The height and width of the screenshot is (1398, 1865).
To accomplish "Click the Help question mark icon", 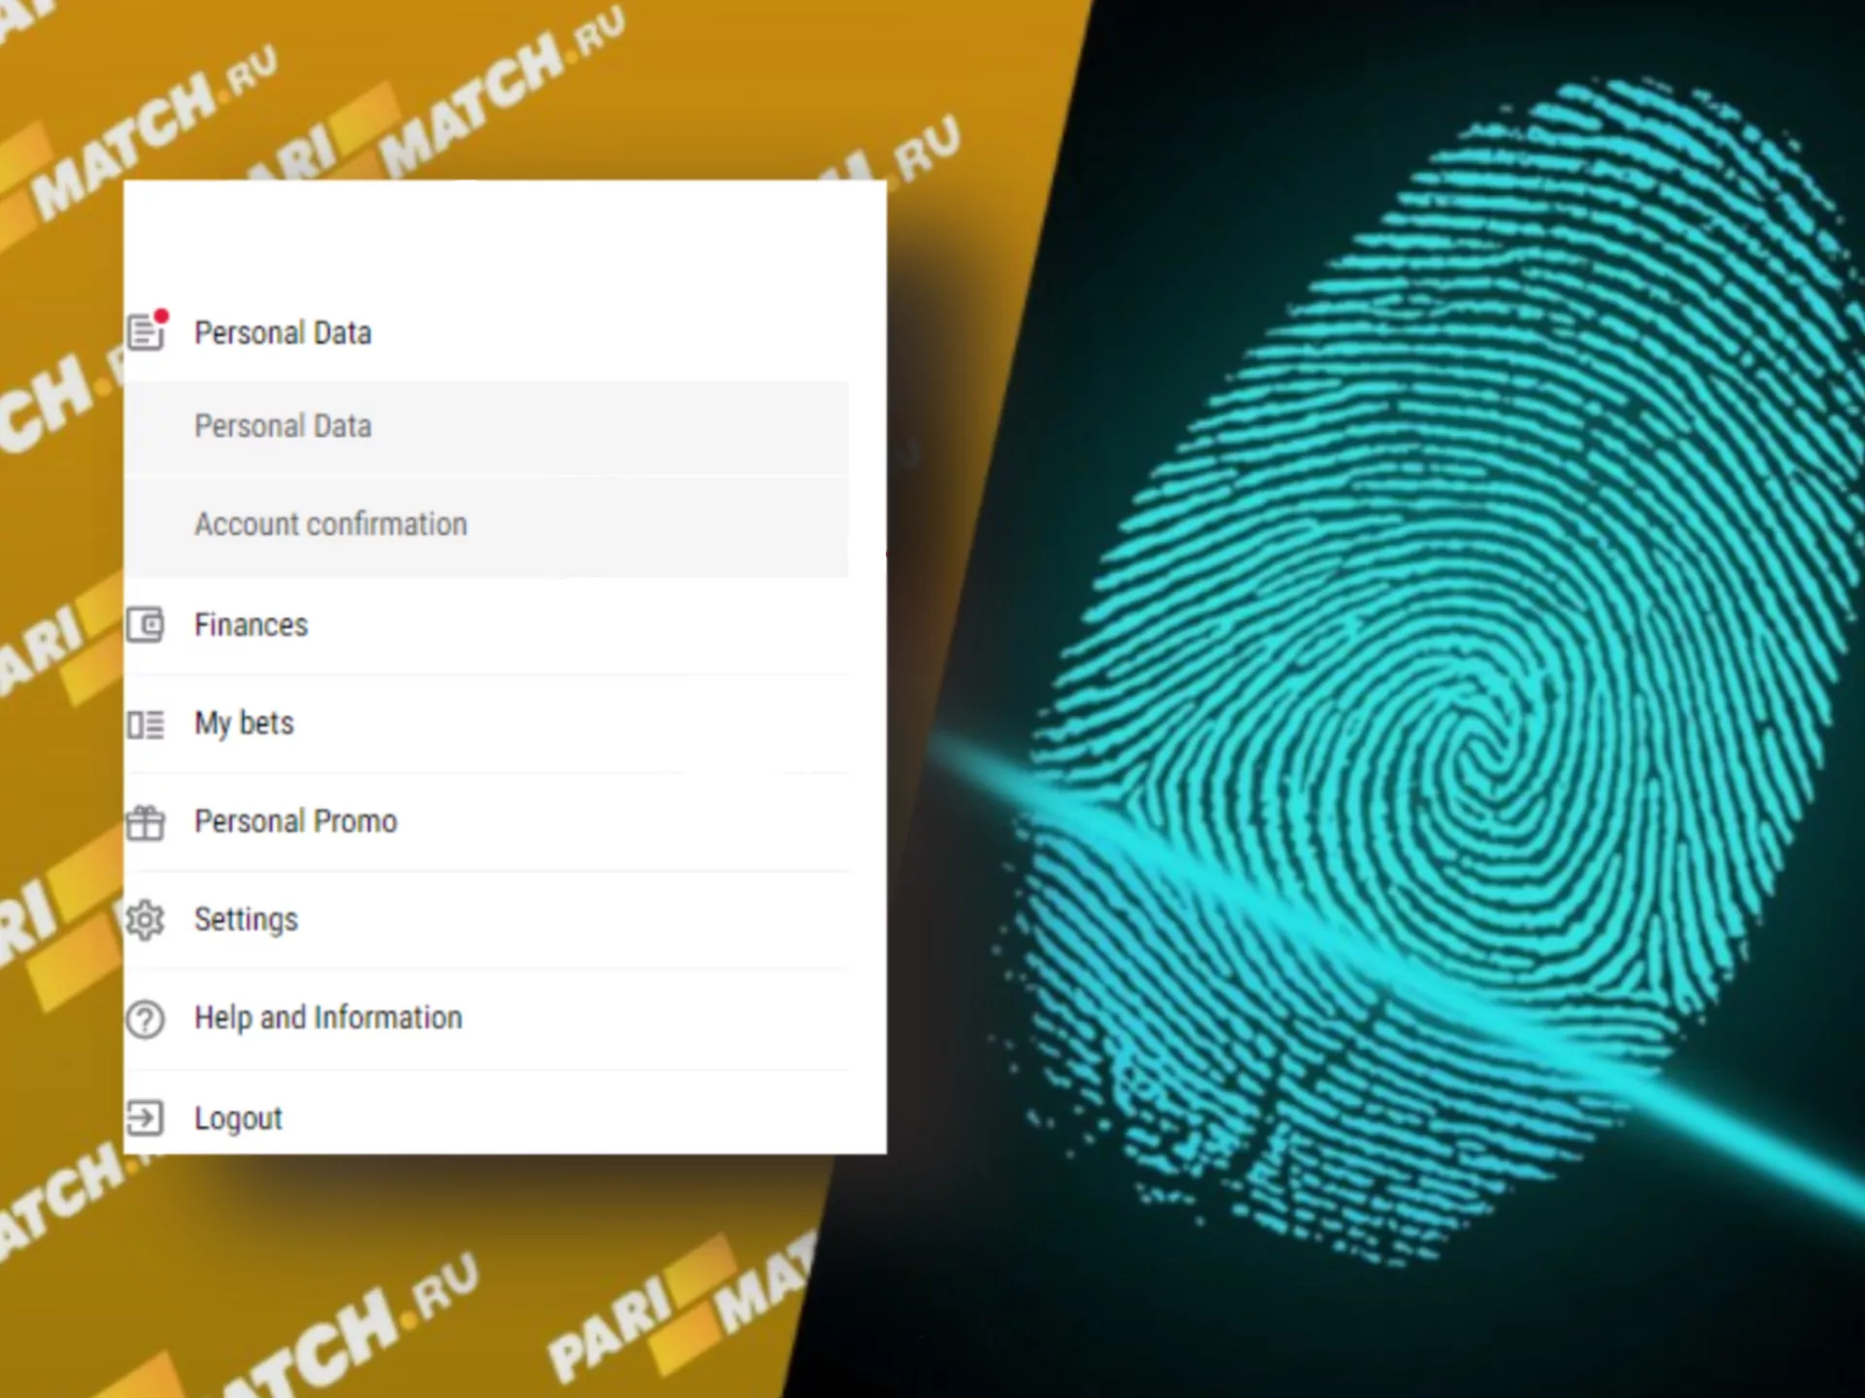I will point(146,1018).
